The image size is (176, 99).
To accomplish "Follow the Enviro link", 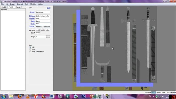I will [33, 24].
